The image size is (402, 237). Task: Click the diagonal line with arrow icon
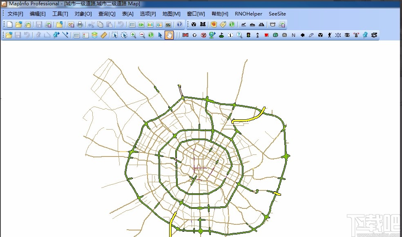[65, 35]
